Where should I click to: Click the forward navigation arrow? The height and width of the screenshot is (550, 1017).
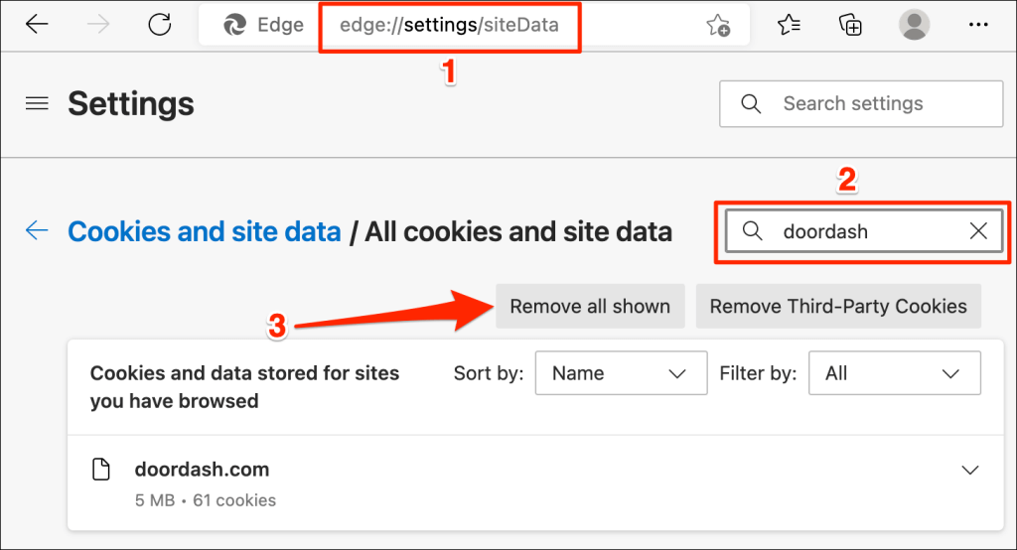coord(98,25)
